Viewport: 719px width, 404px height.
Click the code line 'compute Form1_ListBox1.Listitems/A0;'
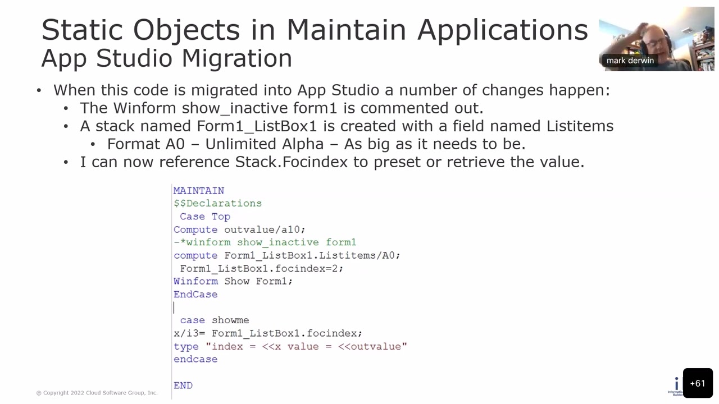[x=287, y=255]
